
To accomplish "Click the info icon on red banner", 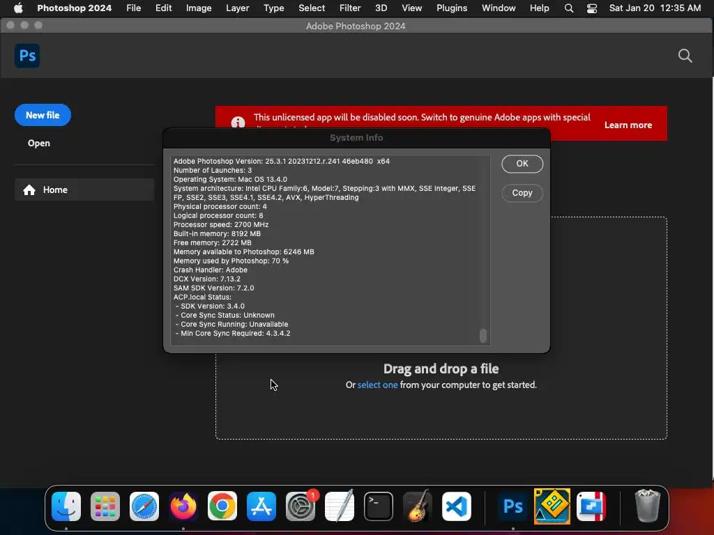I will [x=238, y=123].
